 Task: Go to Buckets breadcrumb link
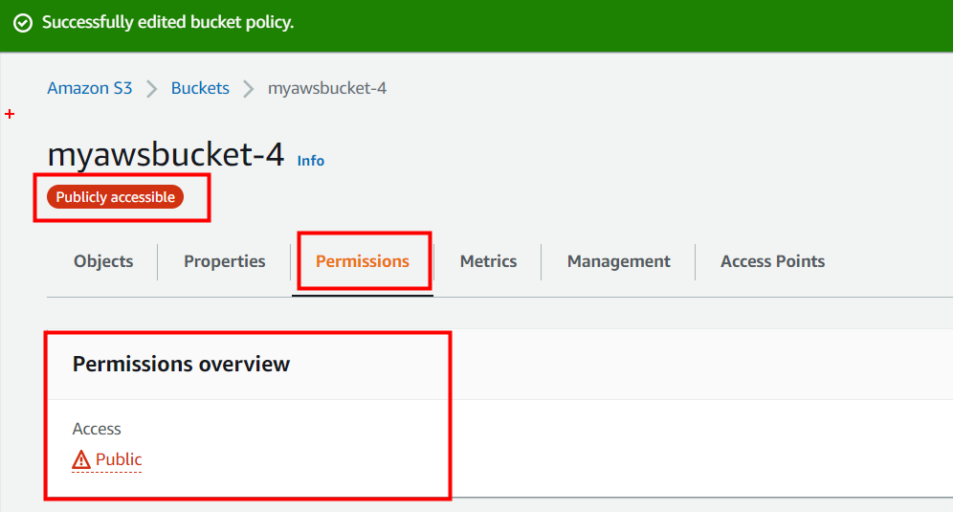tap(200, 88)
